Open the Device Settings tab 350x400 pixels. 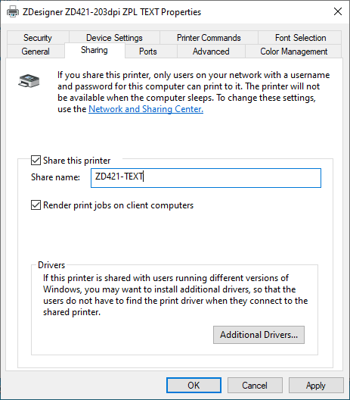[x=114, y=38]
